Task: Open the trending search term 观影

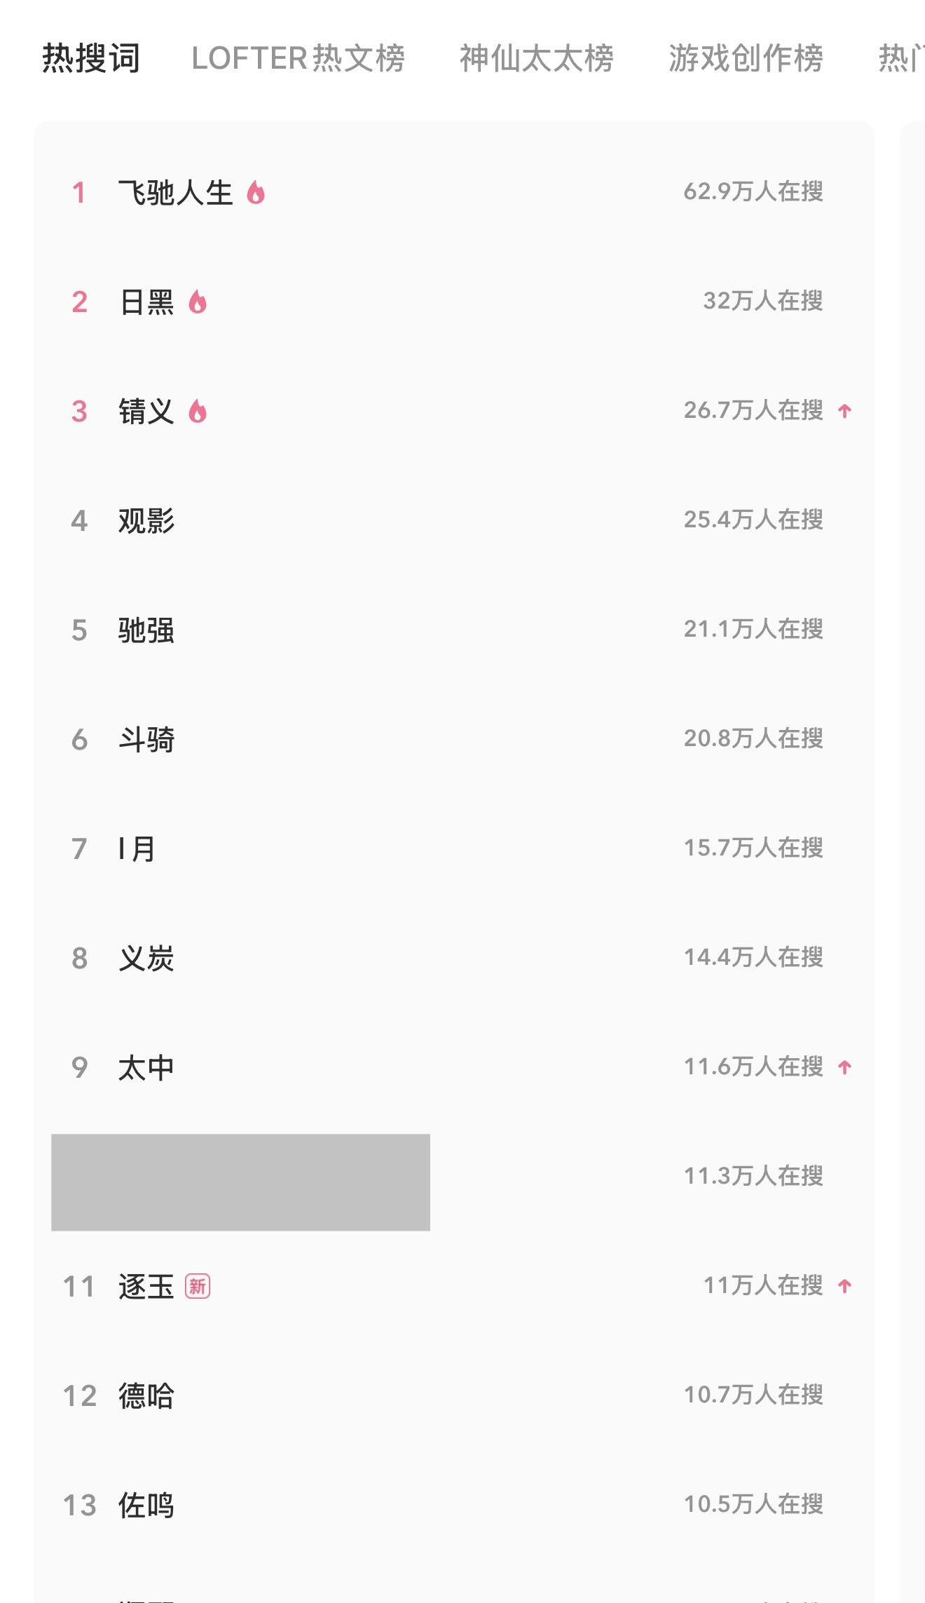Action: (146, 520)
